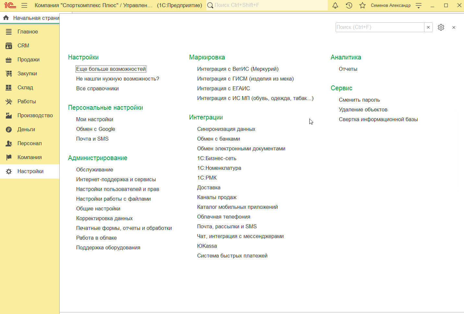464x314 pixels.
Task: Open Корректировка данных
Action: coord(104,218)
